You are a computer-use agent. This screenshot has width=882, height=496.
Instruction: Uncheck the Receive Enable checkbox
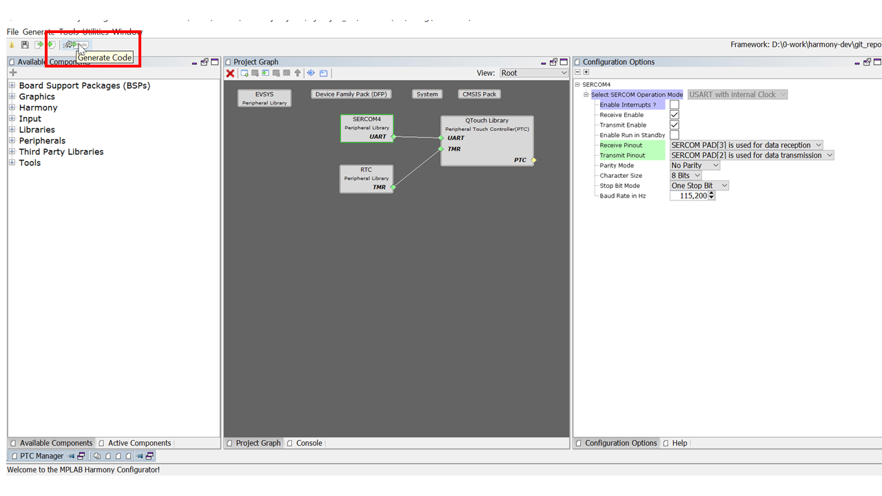coord(674,115)
